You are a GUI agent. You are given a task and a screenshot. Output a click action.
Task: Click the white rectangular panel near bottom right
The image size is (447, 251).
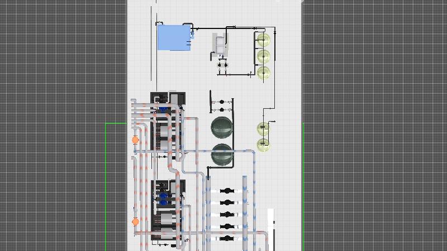coord(271,220)
